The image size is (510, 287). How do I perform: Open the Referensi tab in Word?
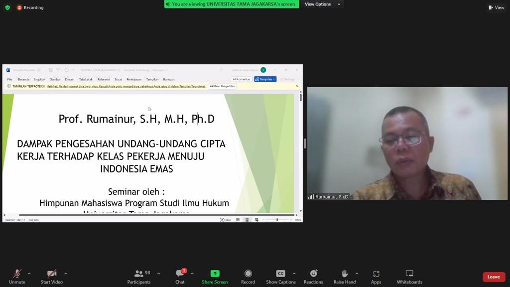[104, 79]
